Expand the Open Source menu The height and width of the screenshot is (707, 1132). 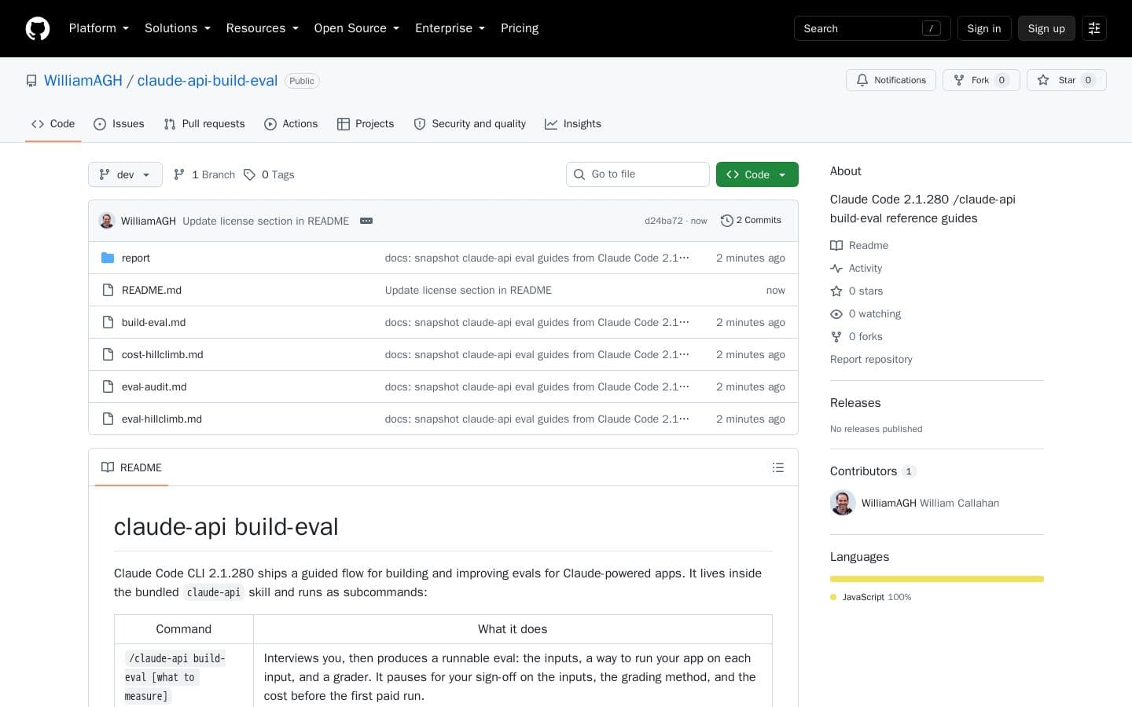pos(356,28)
